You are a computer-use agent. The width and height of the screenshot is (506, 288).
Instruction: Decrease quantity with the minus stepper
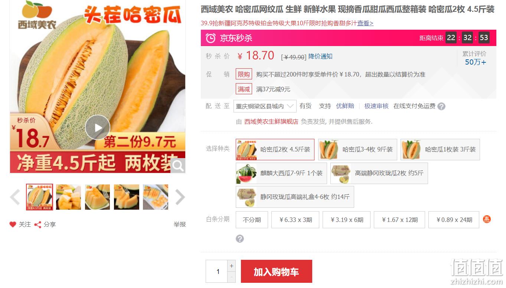232,277
